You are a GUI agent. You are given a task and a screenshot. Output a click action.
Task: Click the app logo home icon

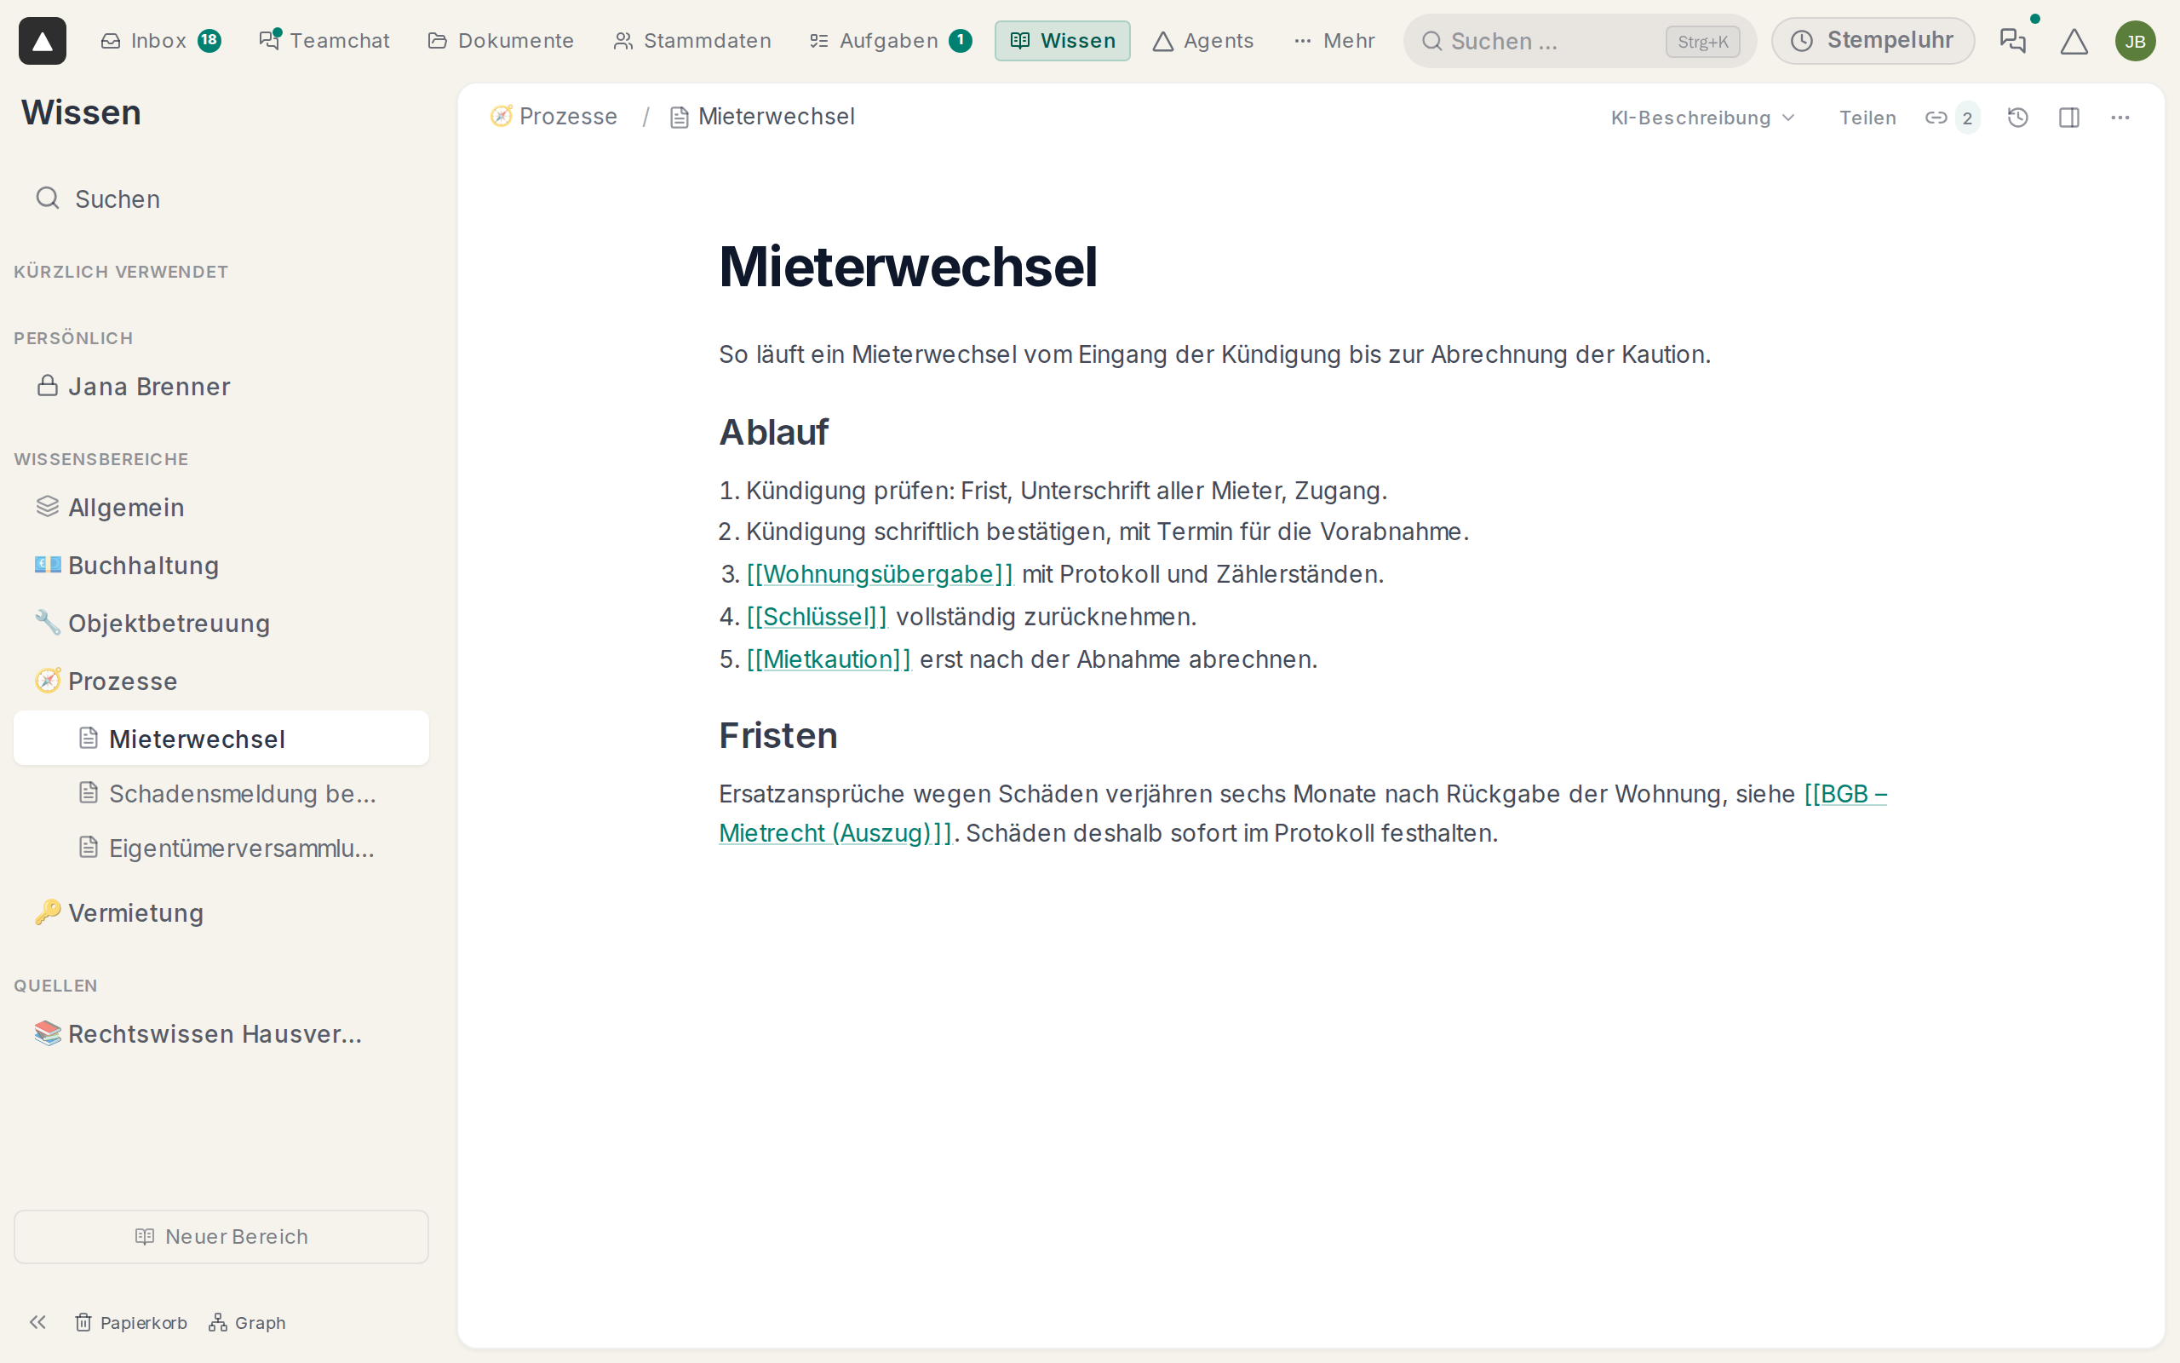click(x=43, y=41)
